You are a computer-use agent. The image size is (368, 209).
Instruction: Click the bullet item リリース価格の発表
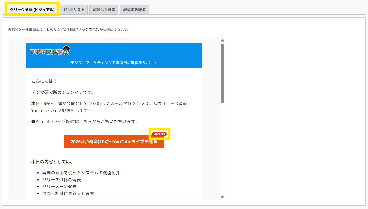62,179
